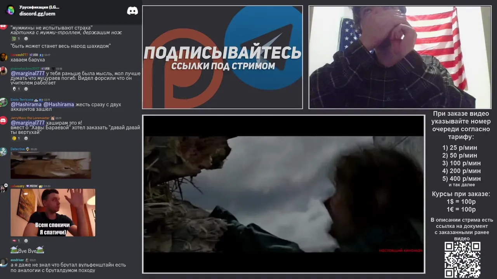497x279 pixels.
Task: Click the 'ПОДПИСЫВАЙТЕСЬ' banner
Action: point(222,53)
